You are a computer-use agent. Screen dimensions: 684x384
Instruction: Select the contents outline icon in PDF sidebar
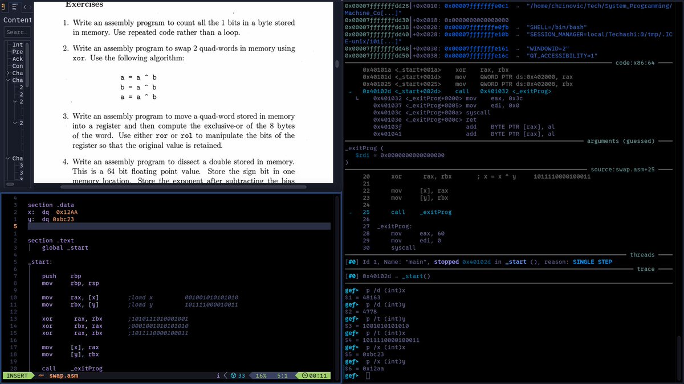pyautogui.click(x=14, y=7)
